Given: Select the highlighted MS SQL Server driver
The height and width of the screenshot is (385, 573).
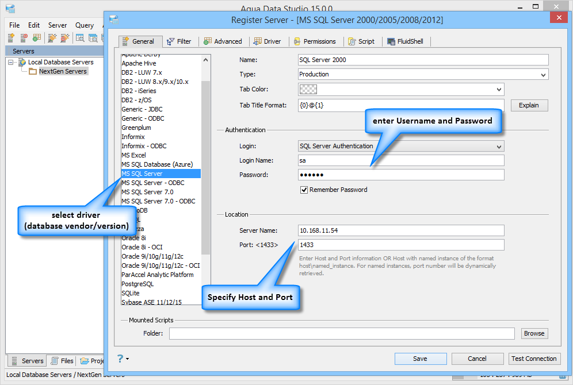Looking at the screenshot, I should 161,174.
